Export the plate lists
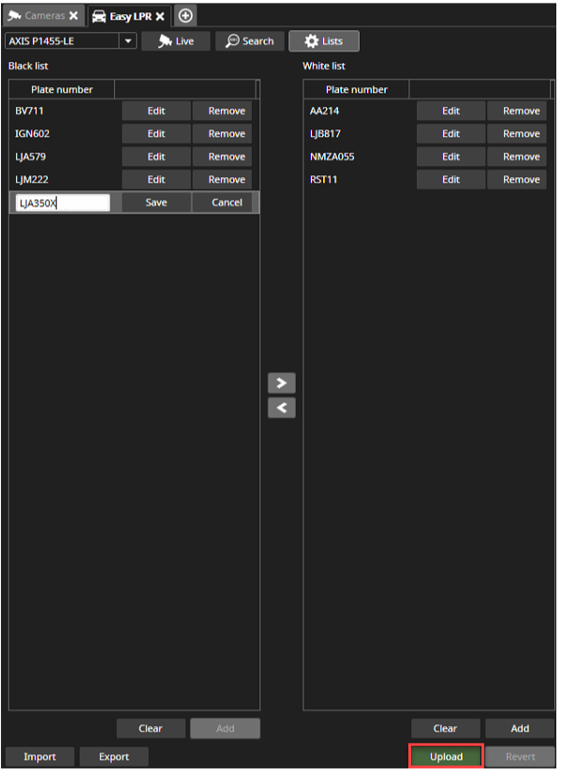 tap(114, 757)
